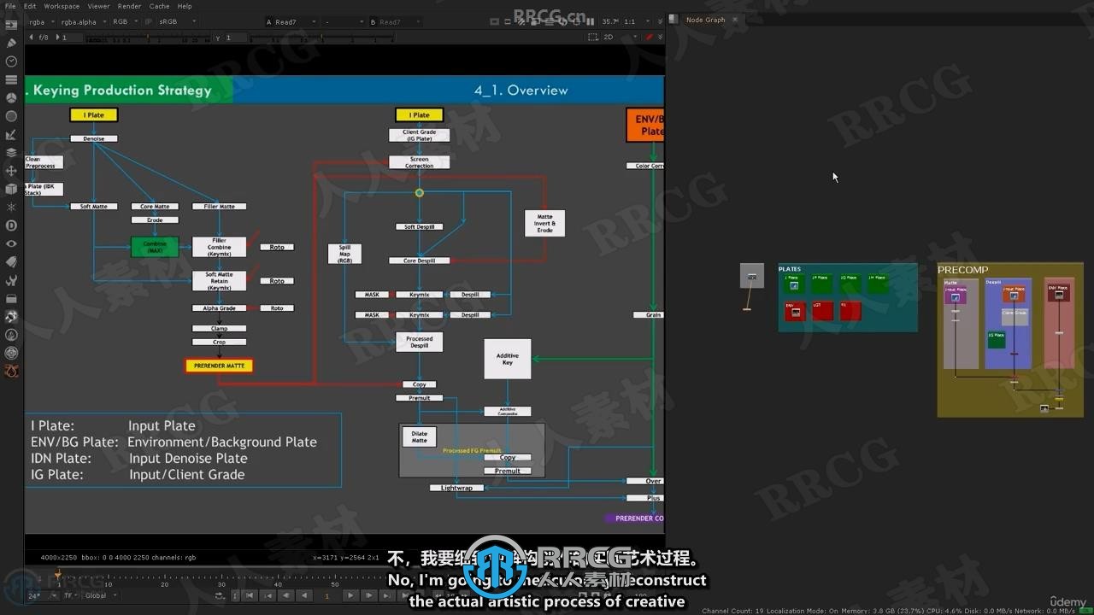Open the 2D view mode dropdown
Image resolution: width=1094 pixels, height=615 pixels.
point(621,38)
